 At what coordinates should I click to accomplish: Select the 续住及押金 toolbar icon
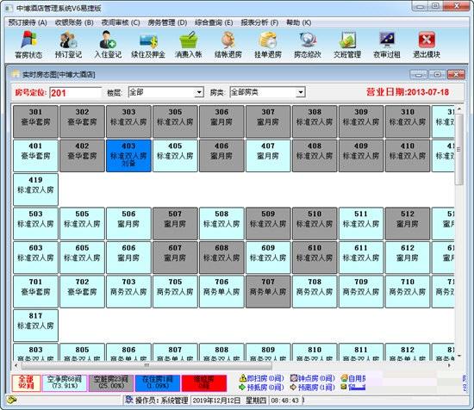coord(148,44)
